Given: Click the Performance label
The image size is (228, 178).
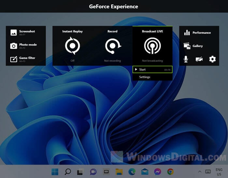Looking at the screenshot, I should 202,33.
